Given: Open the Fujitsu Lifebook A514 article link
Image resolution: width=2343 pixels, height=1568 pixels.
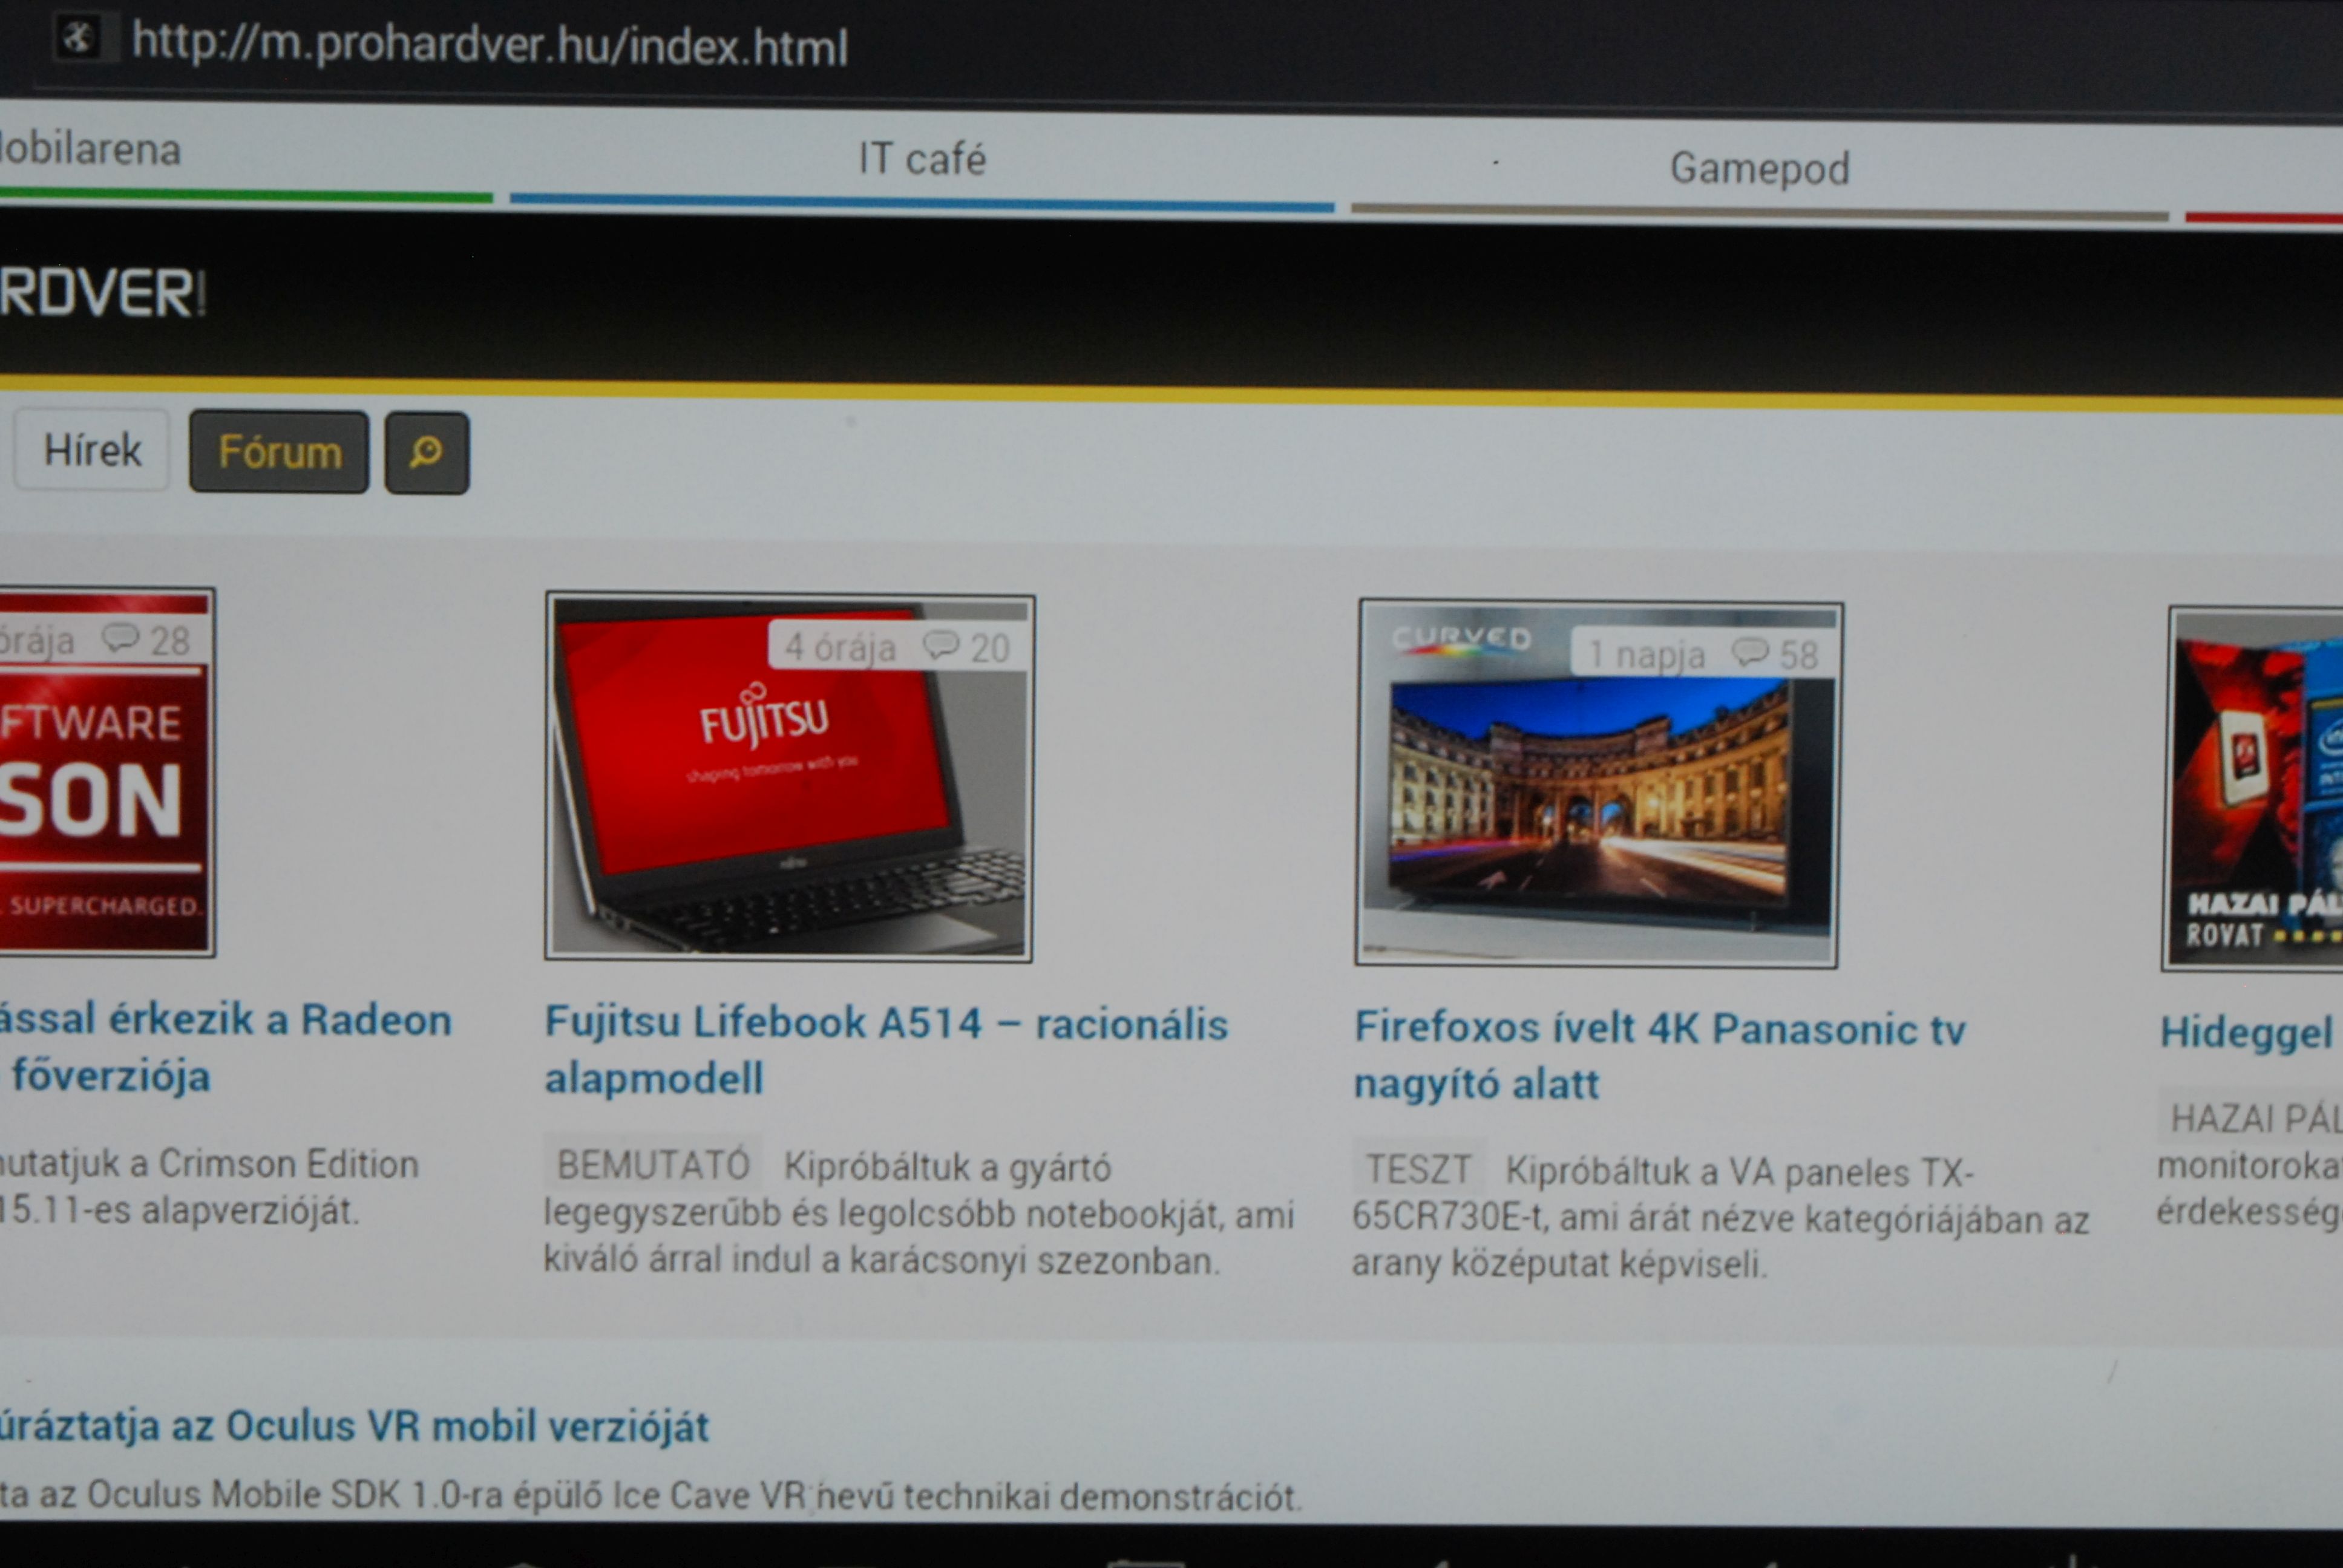Looking at the screenshot, I should 886,1050.
